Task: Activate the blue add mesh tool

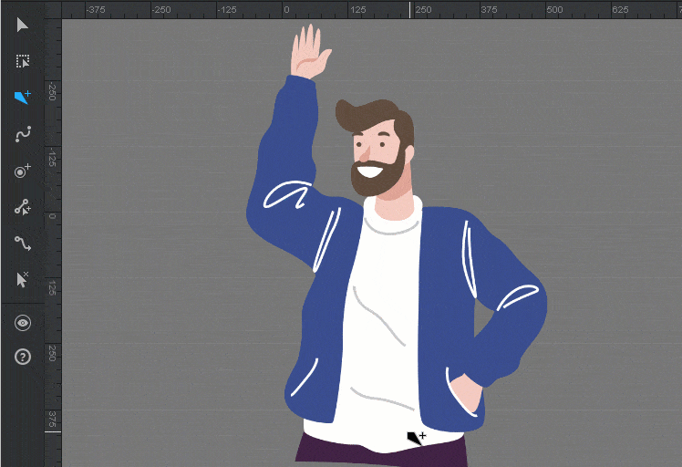Action: pos(23,98)
